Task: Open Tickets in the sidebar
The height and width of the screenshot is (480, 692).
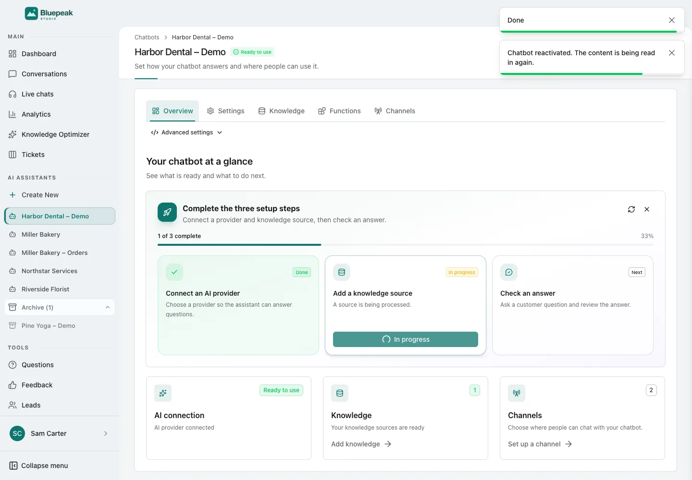Action: click(x=60, y=155)
